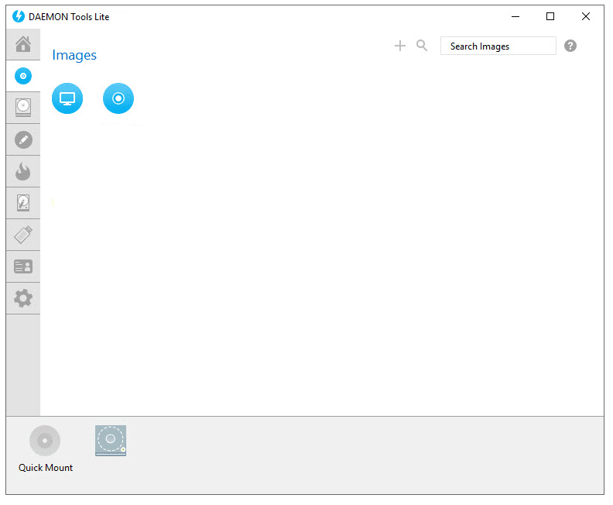This screenshot has width=613, height=505.
Task: Add an image with plus icon
Action: tap(400, 46)
